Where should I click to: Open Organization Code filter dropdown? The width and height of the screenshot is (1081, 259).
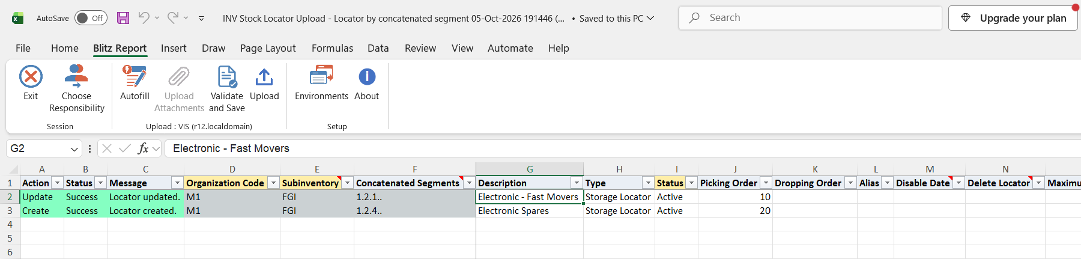point(273,183)
